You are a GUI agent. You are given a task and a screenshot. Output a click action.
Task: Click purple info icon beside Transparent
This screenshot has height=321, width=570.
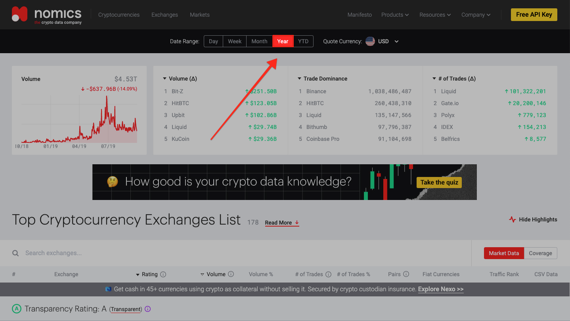pos(148,309)
